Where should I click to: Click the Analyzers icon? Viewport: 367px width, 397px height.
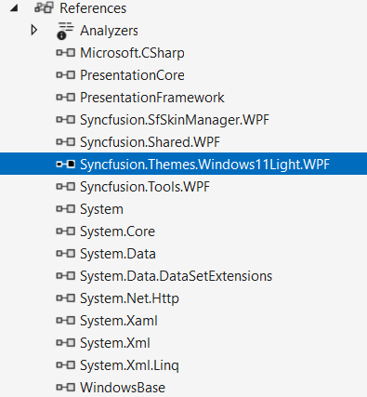[x=65, y=31]
